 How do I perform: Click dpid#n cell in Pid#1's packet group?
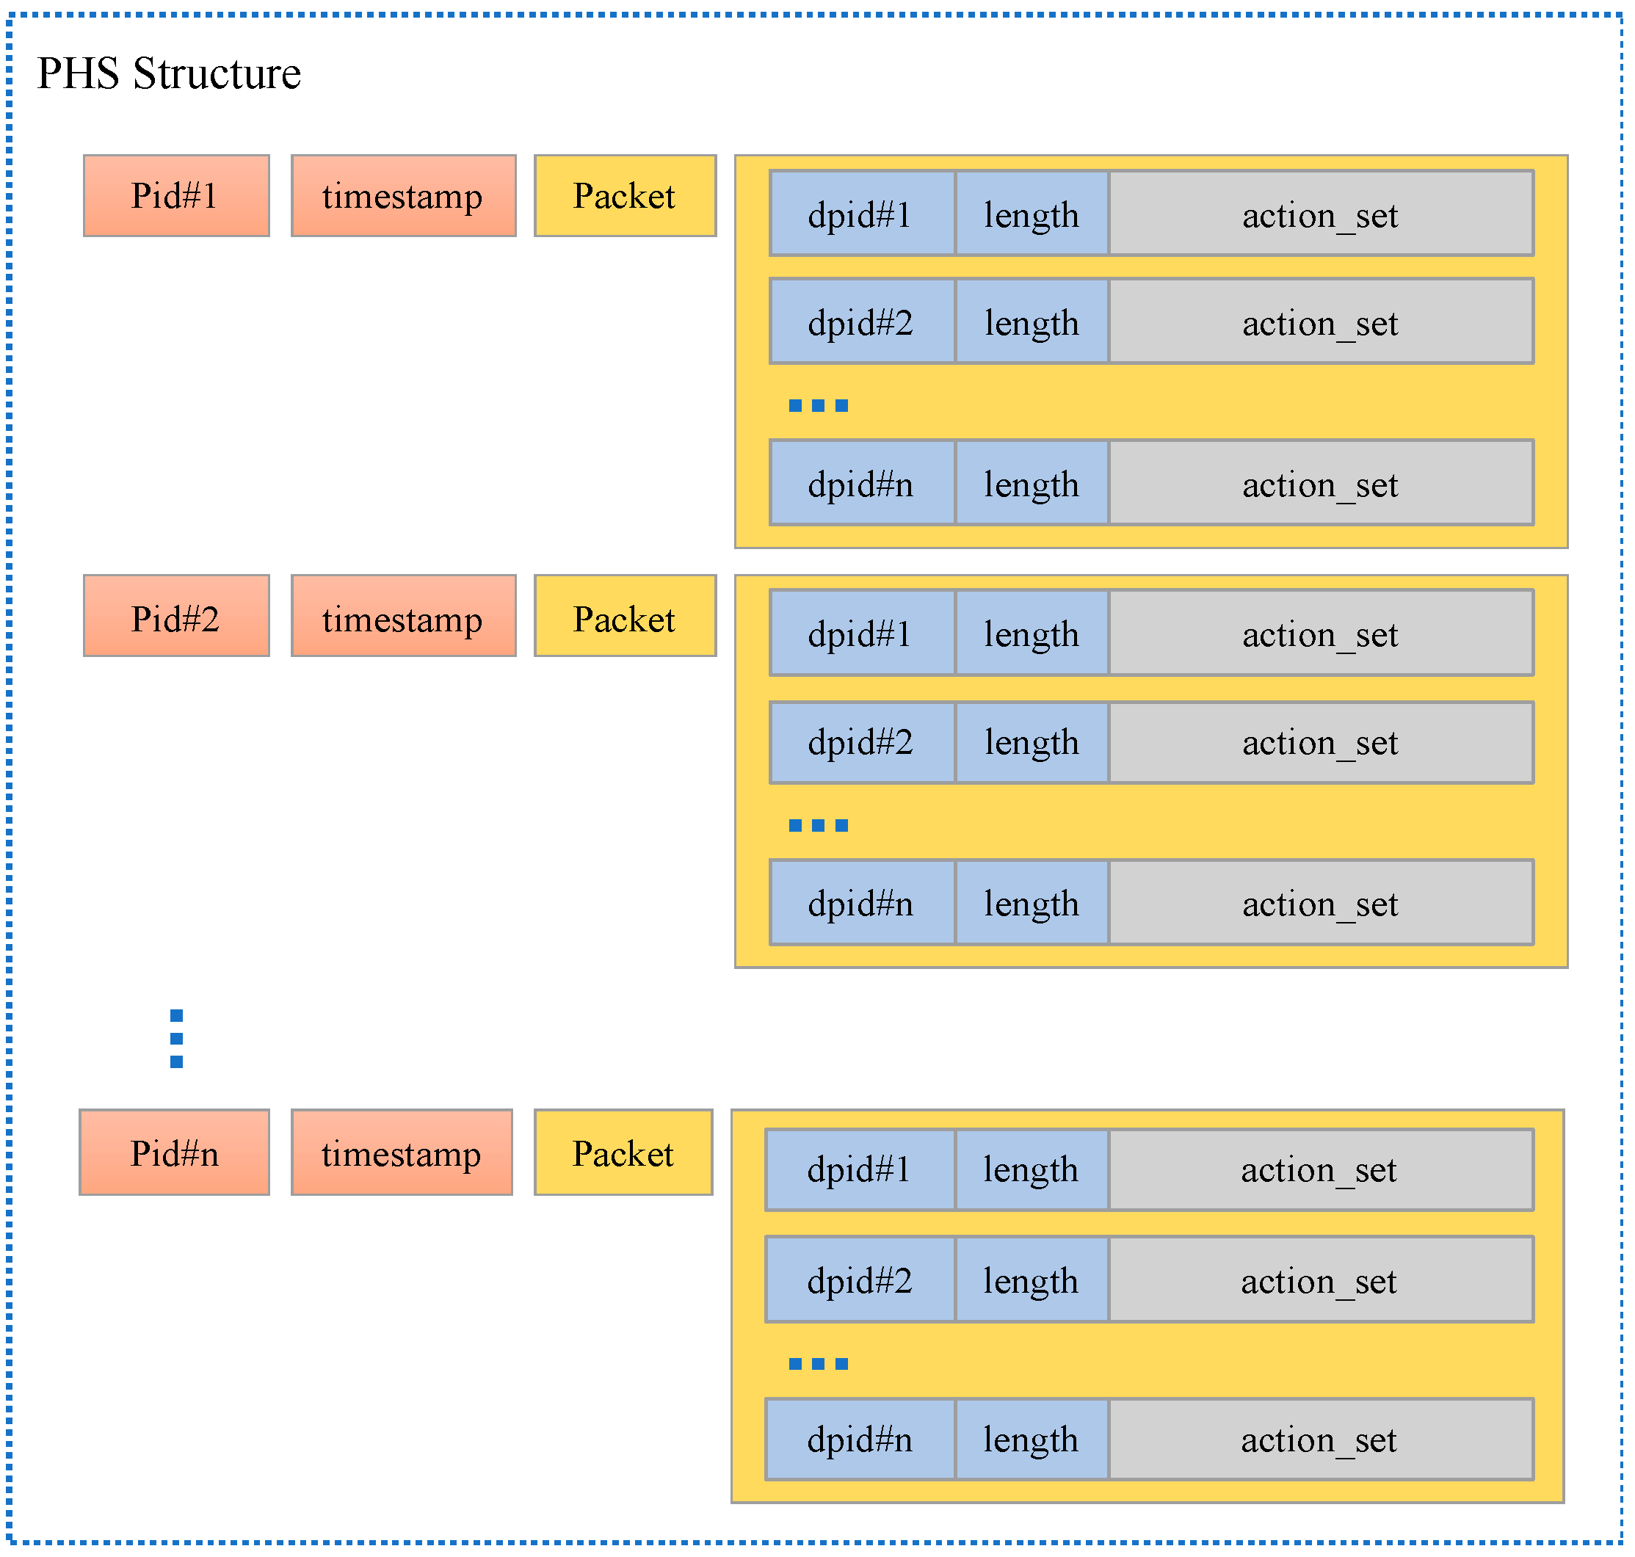coord(861,483)
